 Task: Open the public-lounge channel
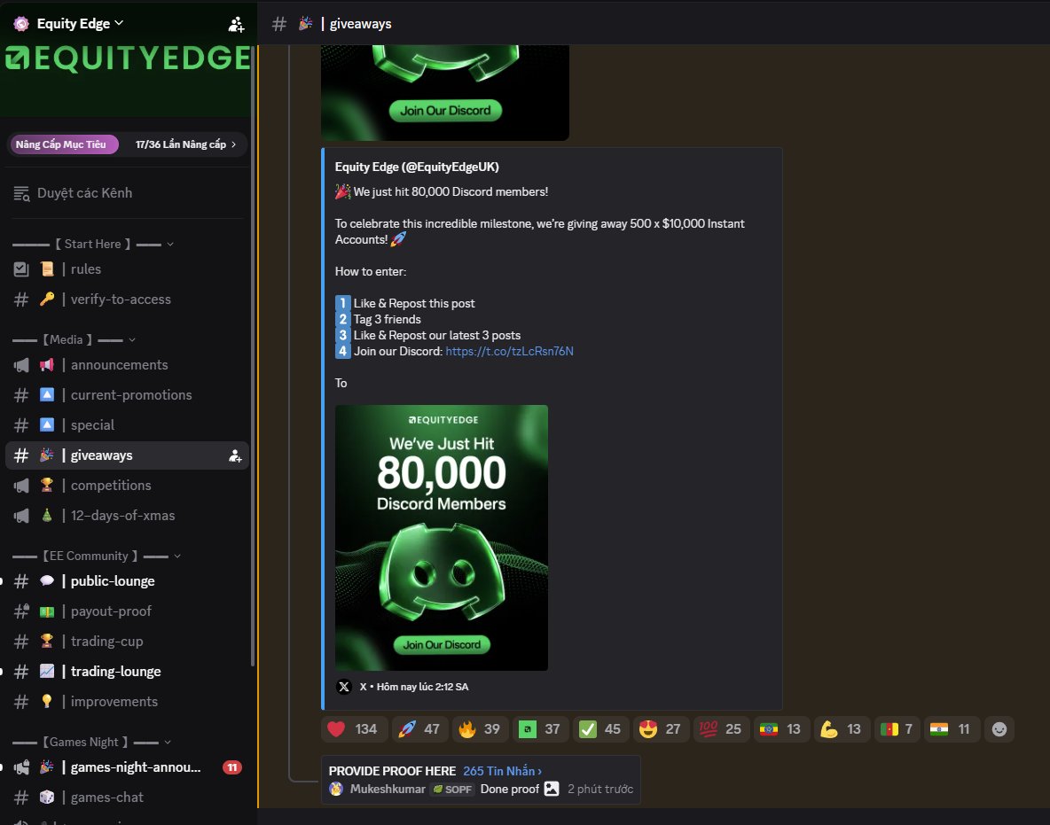coord(127,580)
